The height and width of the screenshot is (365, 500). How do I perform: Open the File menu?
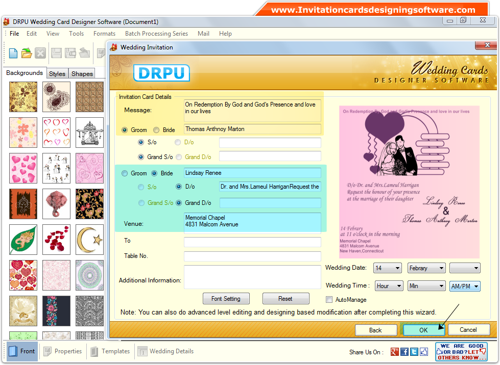point(14,34)
